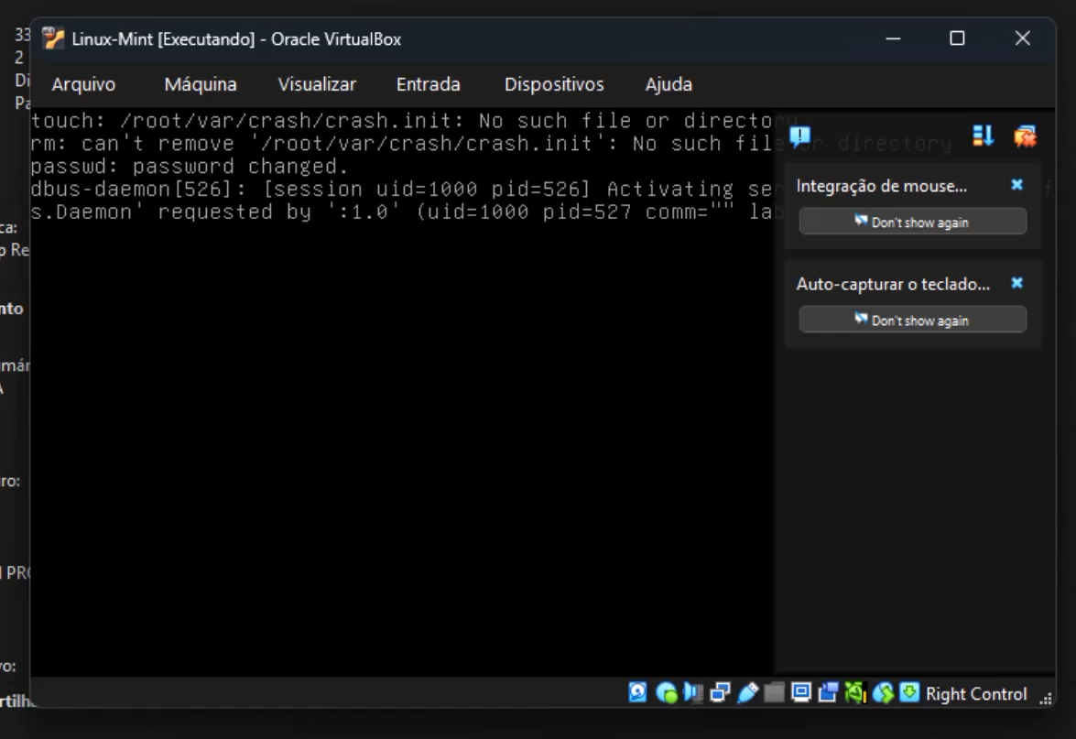
Task: Click the keyboard capture arrow status icon
Action: coord(909,692)
